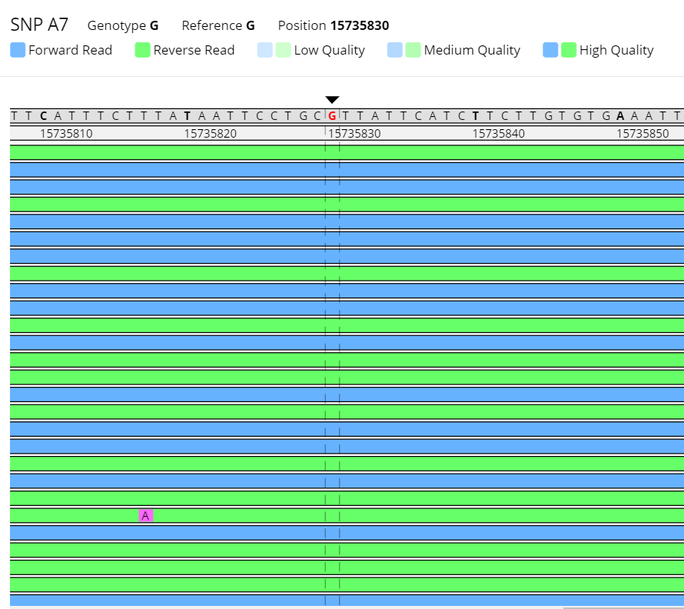
Task: Click the High Quality legend text
Action: pyautogui.click(x=616, y=51)
